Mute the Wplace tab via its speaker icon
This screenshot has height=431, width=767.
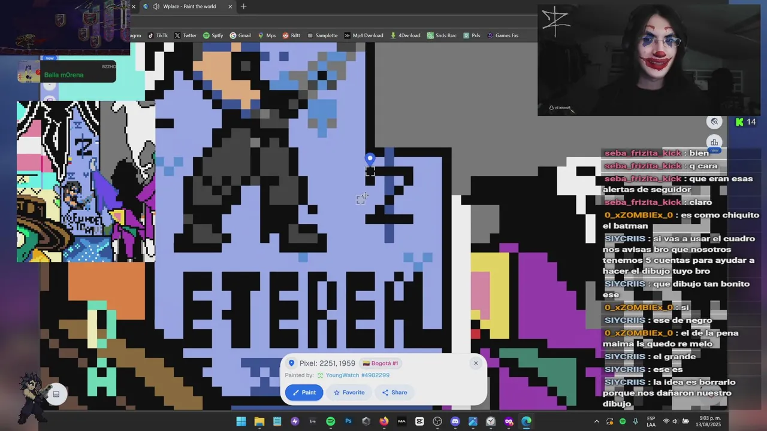(156, 7)
